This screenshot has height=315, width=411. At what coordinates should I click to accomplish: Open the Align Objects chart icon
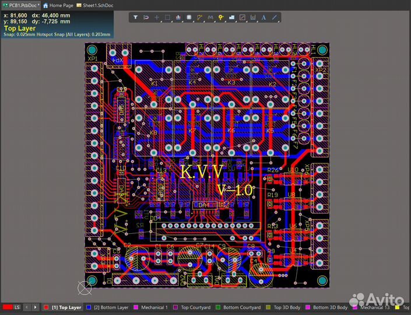(x=178, y=17)
